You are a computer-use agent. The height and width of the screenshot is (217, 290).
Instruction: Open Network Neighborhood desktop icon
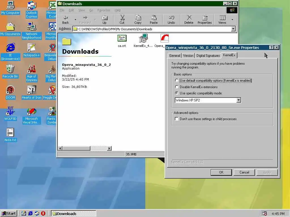(x=31, y=31)
